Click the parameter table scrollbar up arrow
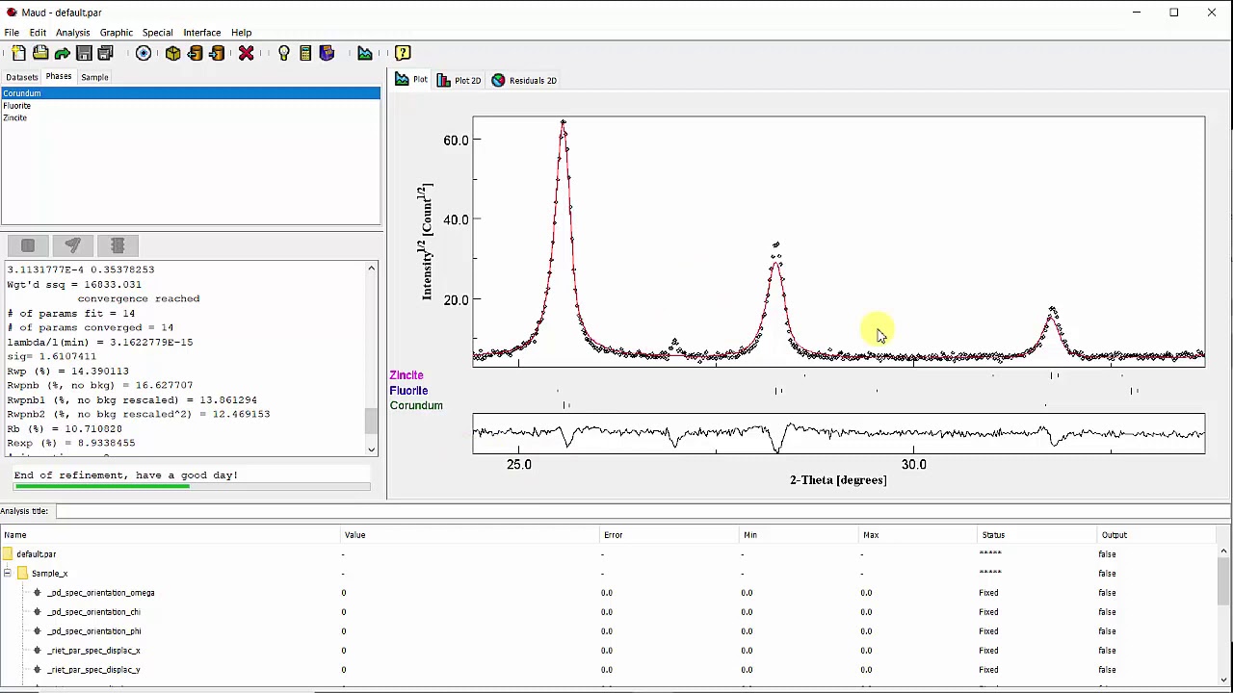This screenshot has width=1233, height=693. pyautogui.click(x=1223, y=552)
